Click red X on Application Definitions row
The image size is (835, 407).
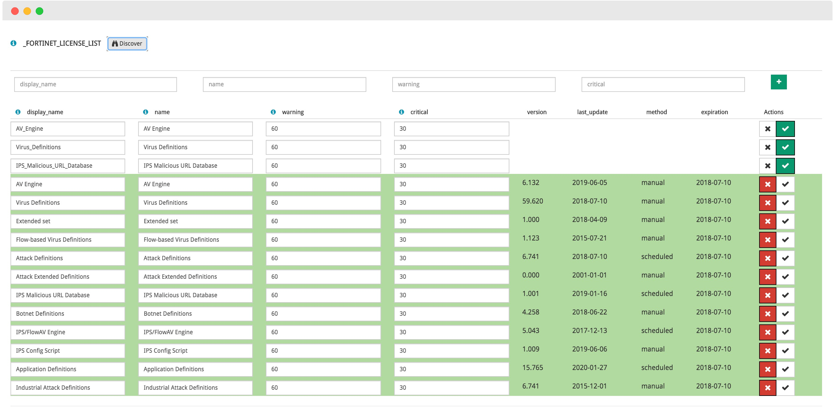tap(767, 369)
